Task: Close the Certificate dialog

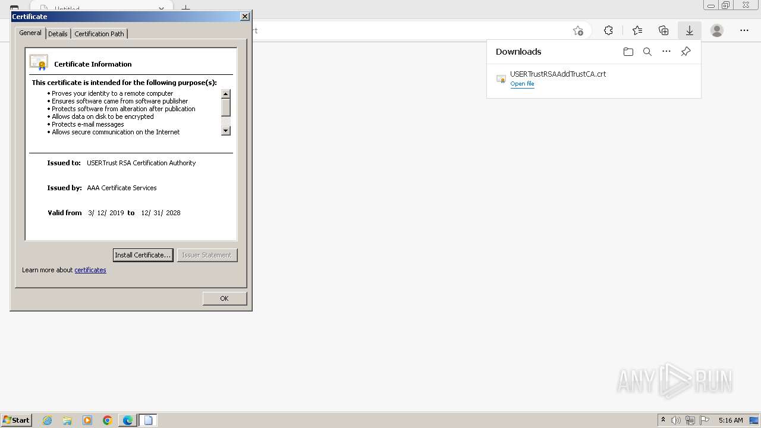Action: 245,17
